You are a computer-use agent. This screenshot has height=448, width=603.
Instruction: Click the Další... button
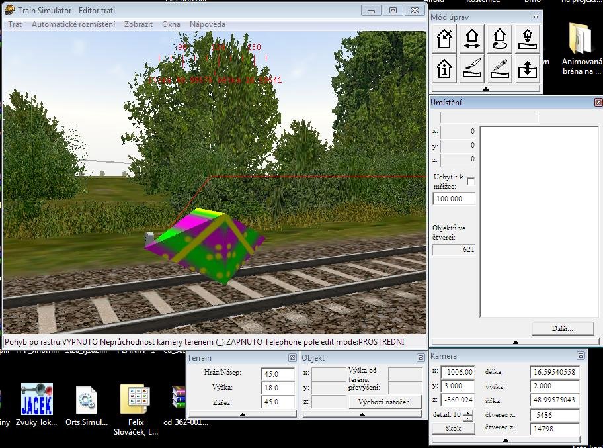pos(563,328)
